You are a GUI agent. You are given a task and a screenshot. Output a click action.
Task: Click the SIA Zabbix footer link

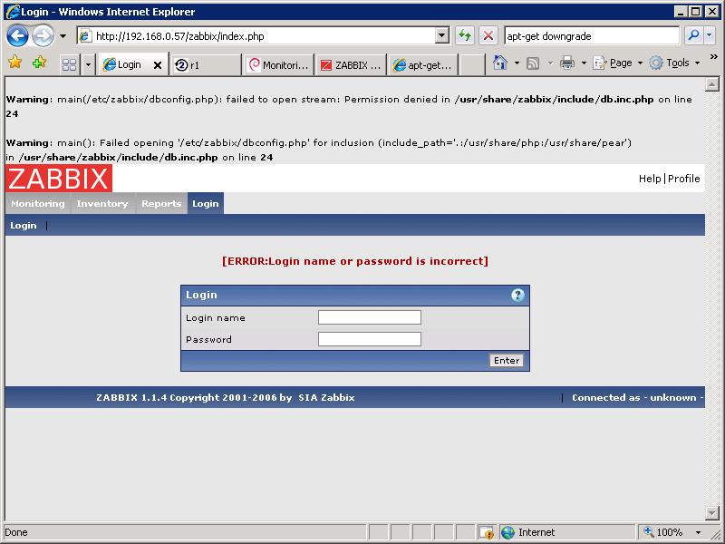326,397
